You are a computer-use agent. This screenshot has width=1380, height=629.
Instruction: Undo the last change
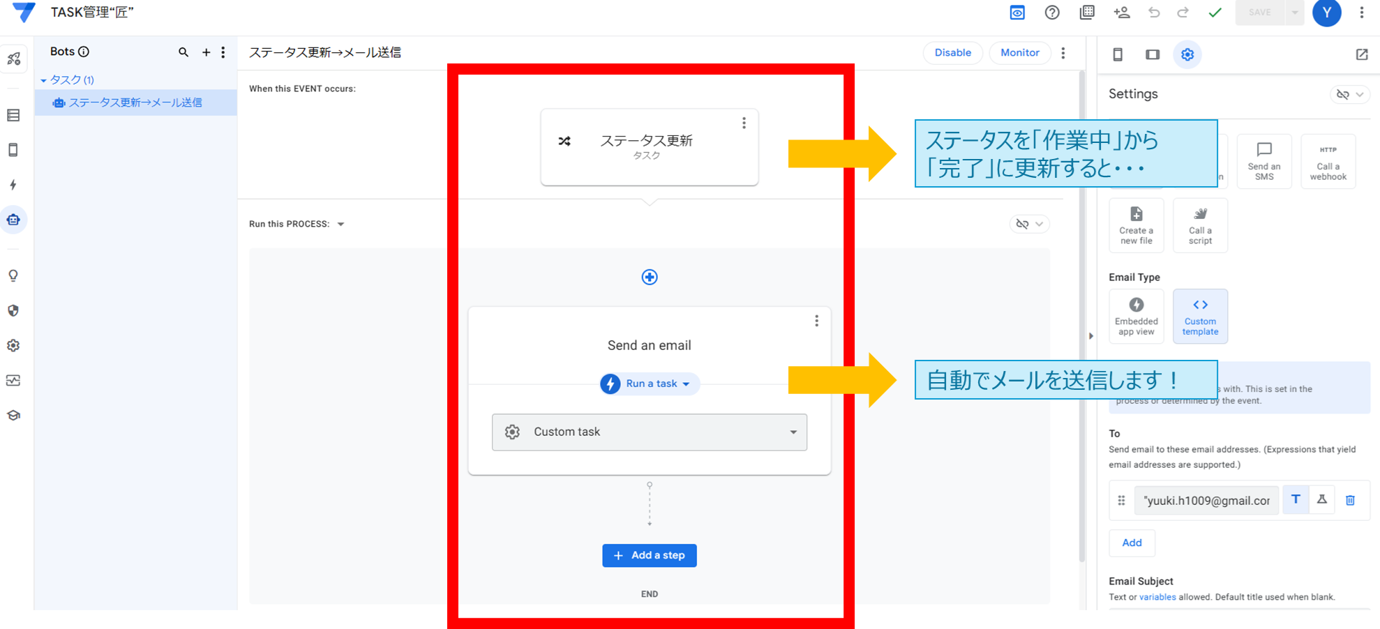point(1154,13)
